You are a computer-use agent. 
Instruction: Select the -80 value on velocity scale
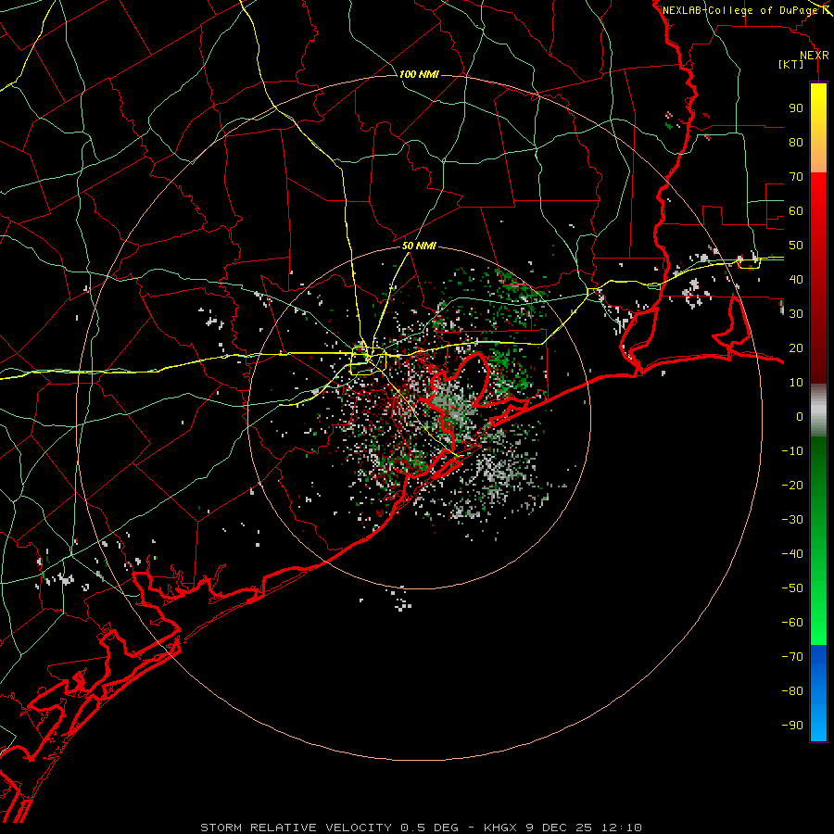pyautogui.click(x=792, y=691)
